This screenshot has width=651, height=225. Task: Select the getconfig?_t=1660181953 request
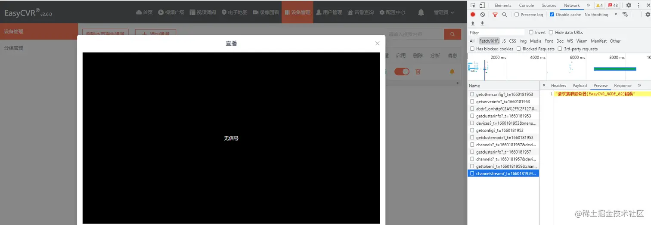(x=503, y=130)
